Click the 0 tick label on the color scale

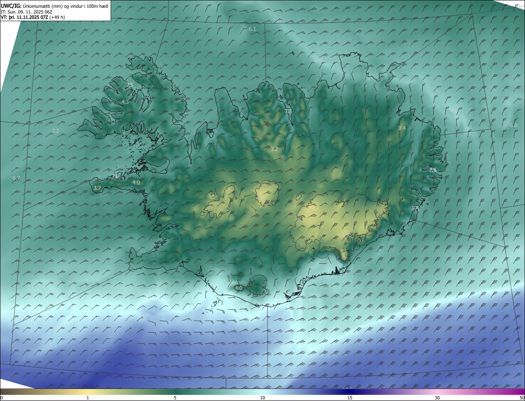tap(2, 398)
